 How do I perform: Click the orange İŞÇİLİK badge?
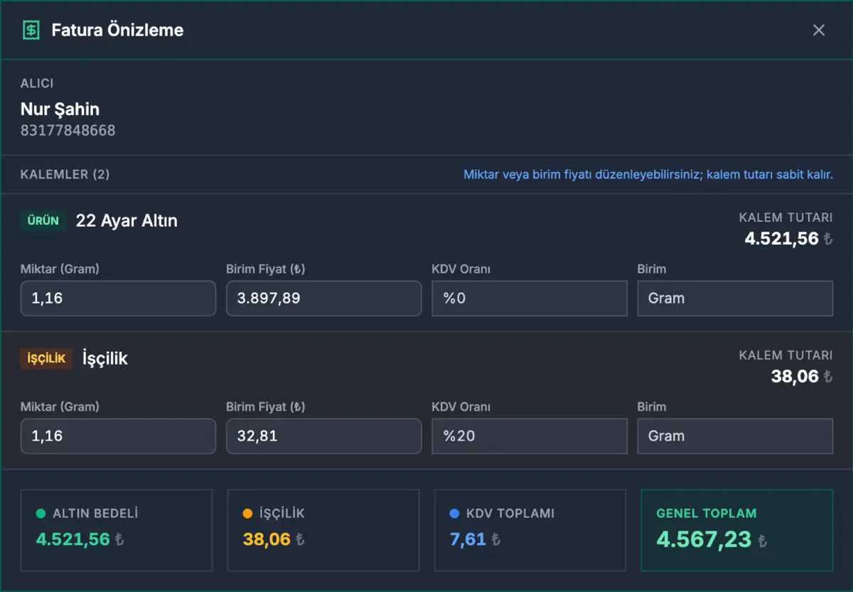pos(47,359)
